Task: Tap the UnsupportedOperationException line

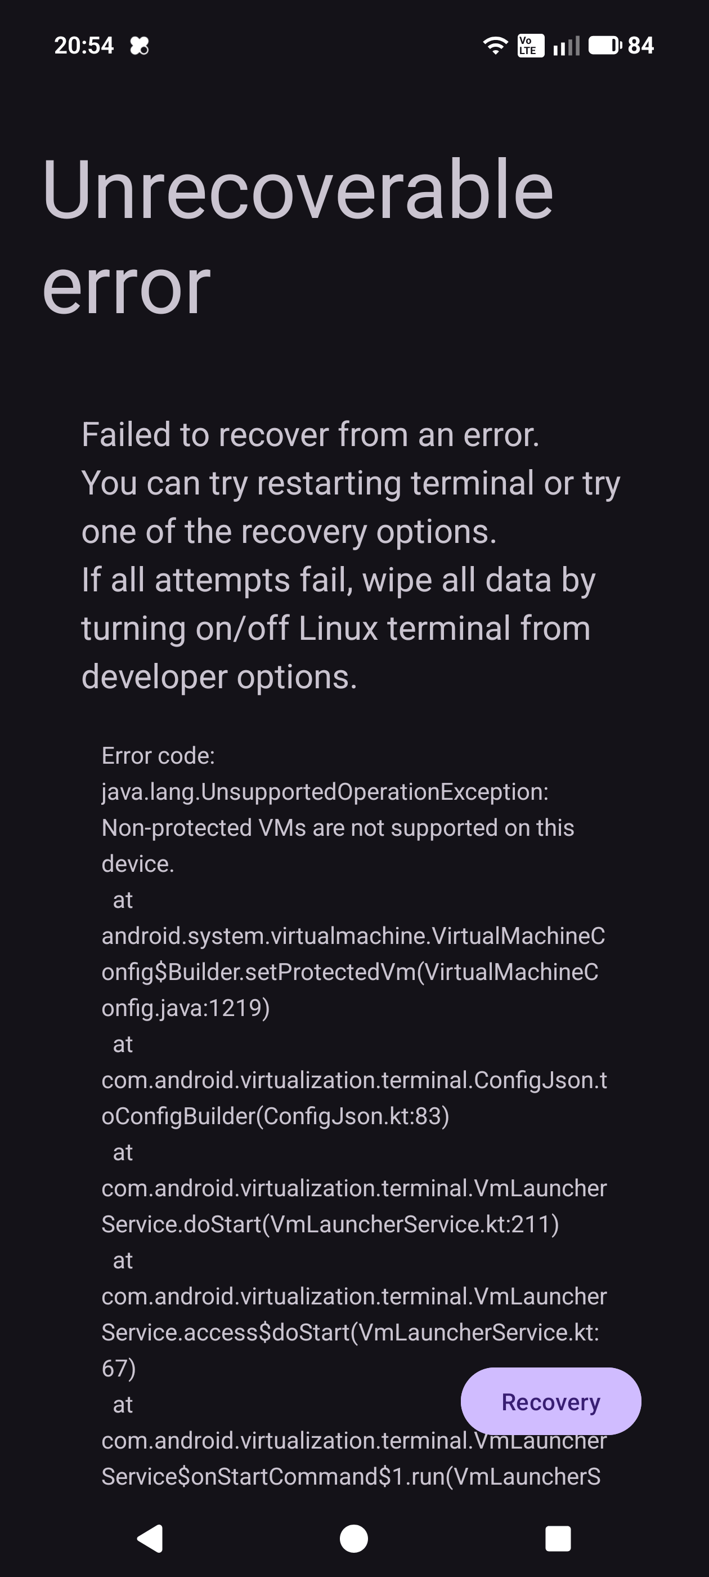Action: coord(325,792)
